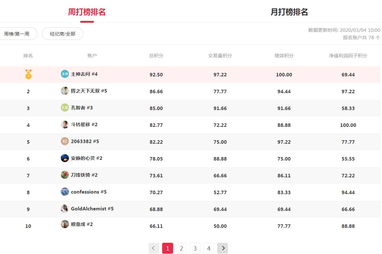Viewport: 382px width, 254px height.
Task: Click the gold medal rank 1 icon
Action: coord(28,74)
